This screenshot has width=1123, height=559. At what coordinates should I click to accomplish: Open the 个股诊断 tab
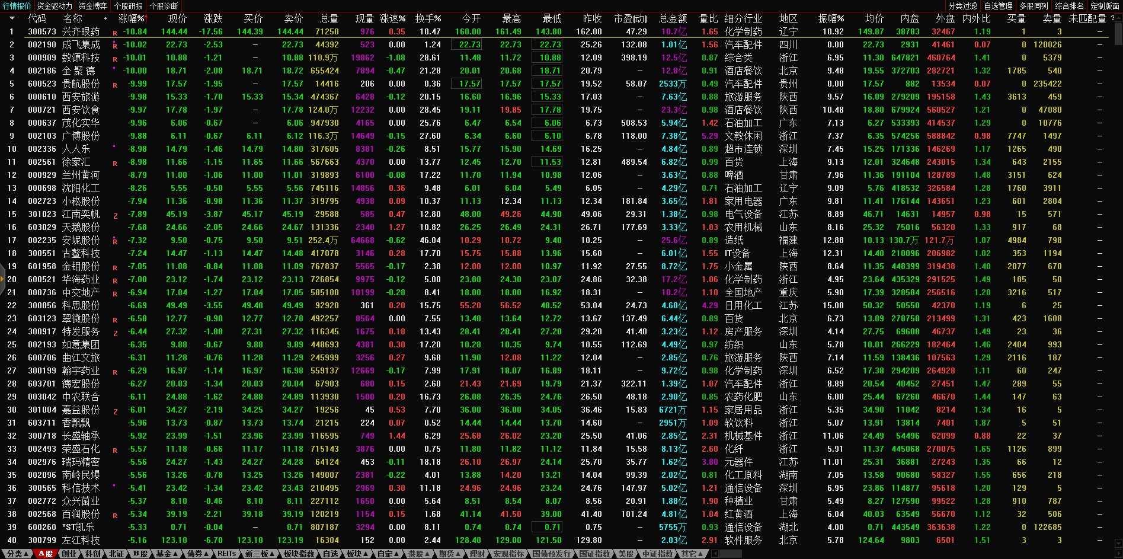pyautogui.click(x=164, y=6)
